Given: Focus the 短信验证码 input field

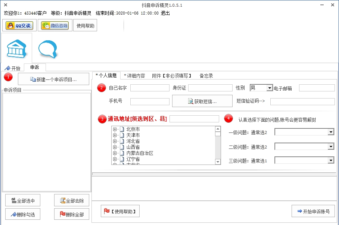Looking at the screenshot, I should [302, 101].
